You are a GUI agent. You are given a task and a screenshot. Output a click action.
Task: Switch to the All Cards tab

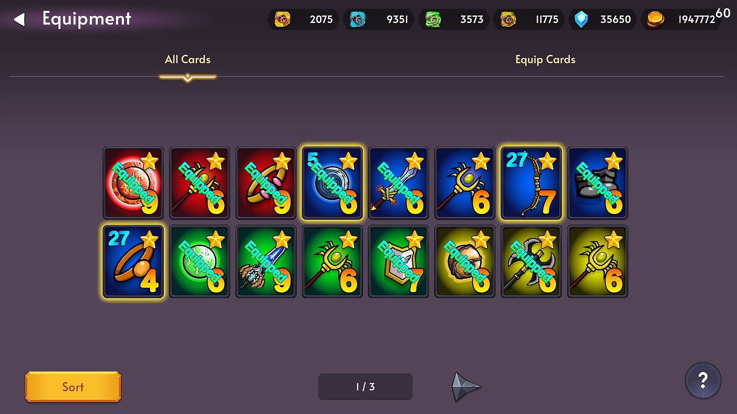188,59
